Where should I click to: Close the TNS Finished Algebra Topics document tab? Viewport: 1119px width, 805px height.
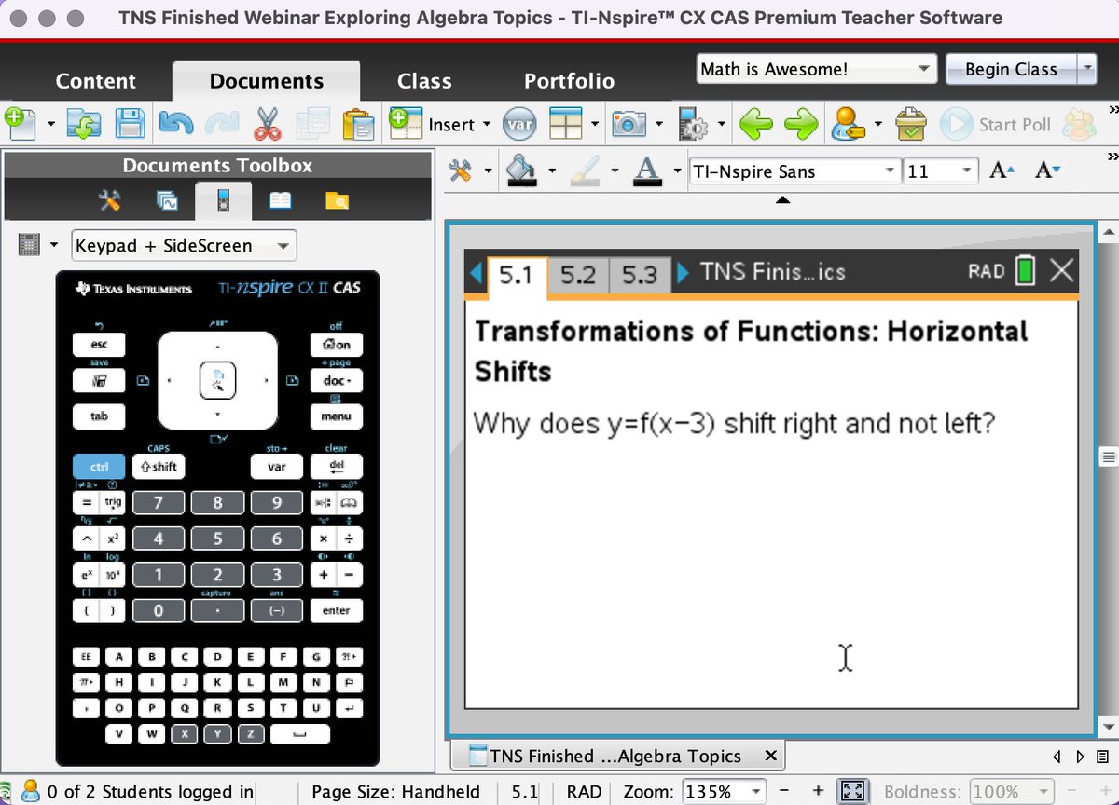(x=770, y=756)
